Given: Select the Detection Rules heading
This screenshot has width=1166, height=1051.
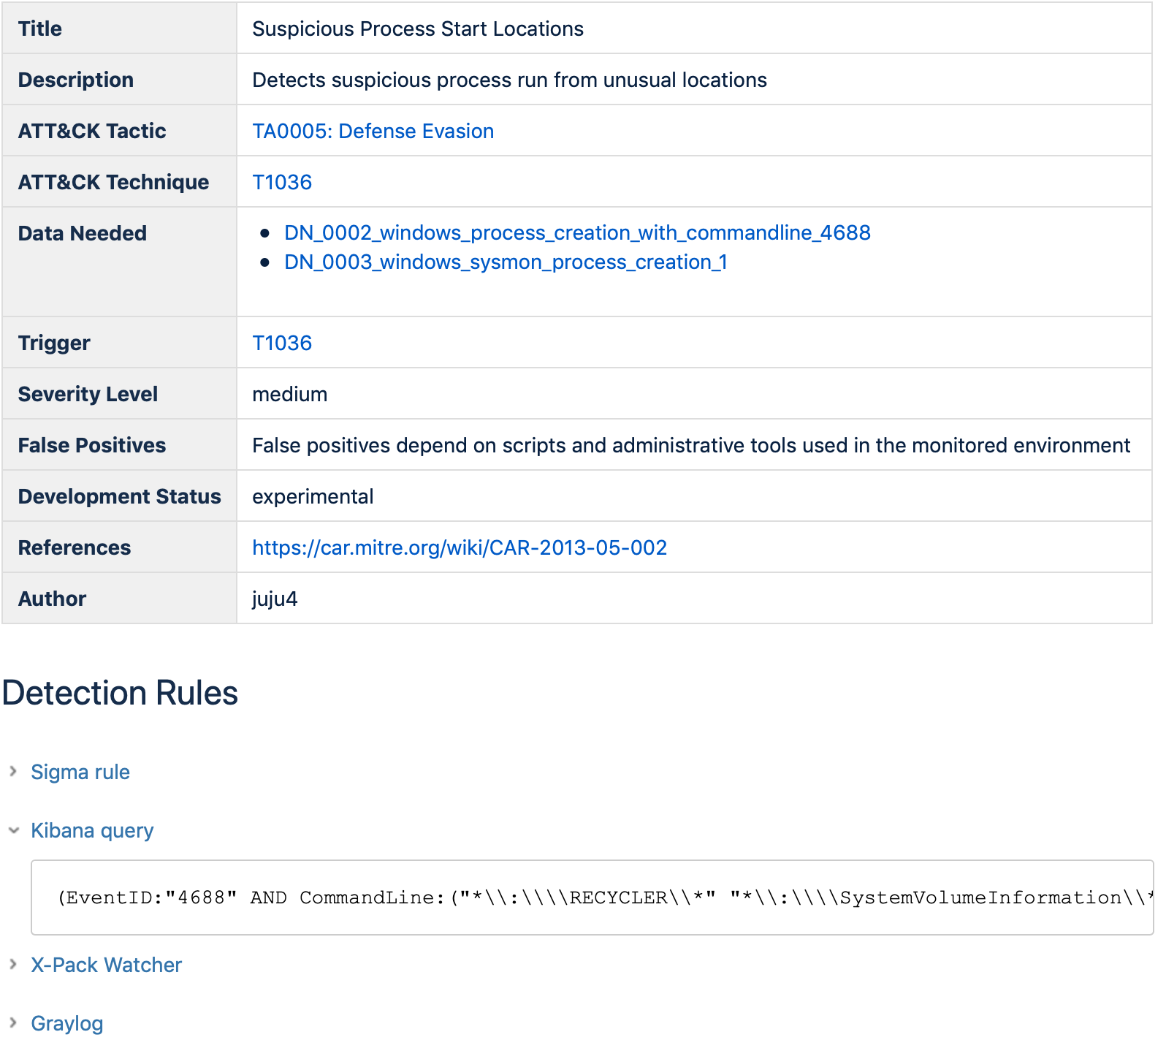Looking at the screenshot, I should [120, 693].
